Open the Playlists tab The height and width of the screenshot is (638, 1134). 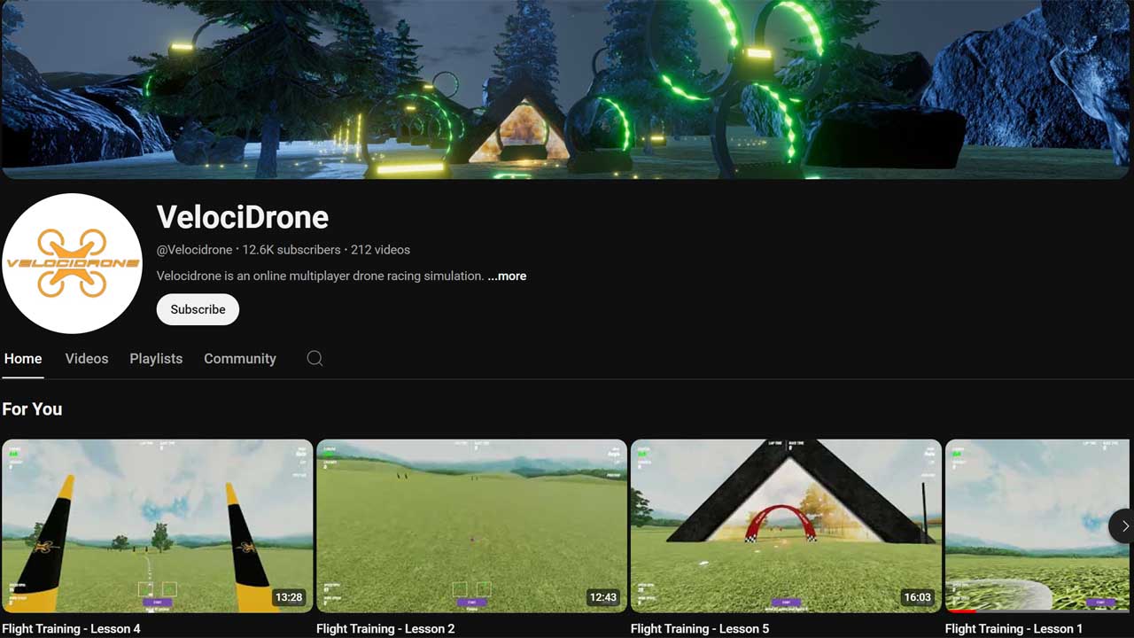point(156,358)
